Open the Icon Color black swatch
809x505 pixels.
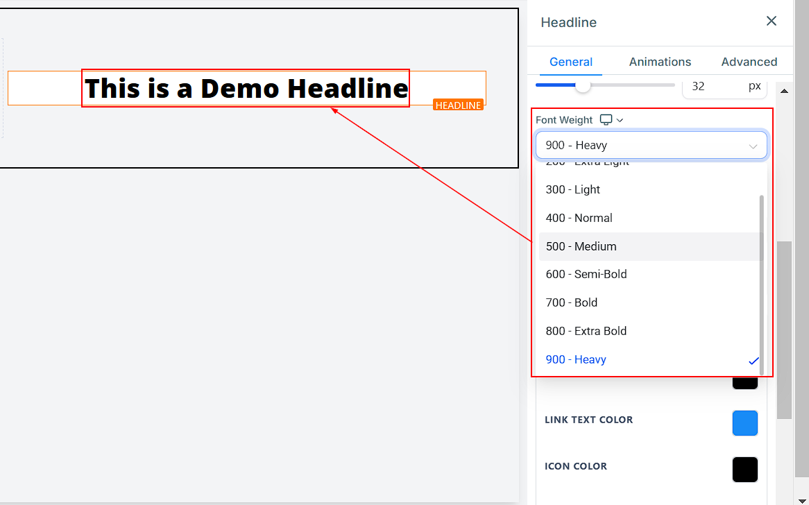(745, 470)
